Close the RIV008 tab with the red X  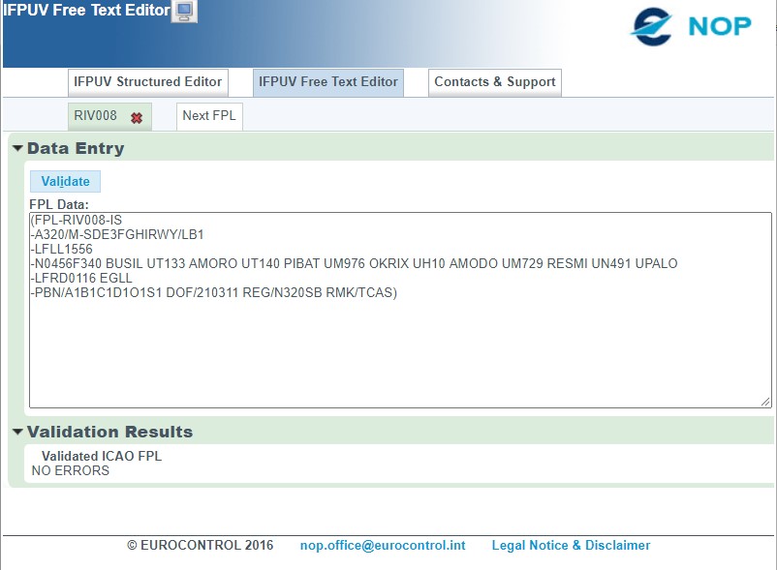(x=137, y=118)
